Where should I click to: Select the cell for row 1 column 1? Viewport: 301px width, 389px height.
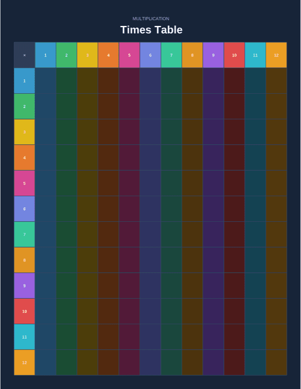46,81
